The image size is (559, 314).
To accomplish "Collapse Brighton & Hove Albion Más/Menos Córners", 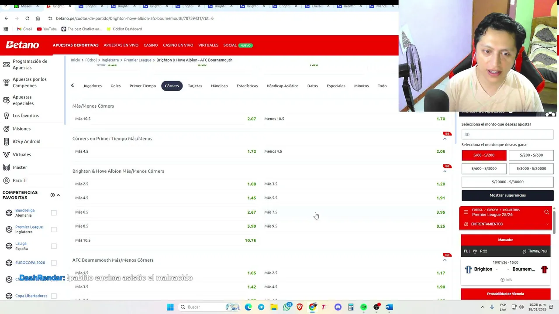I will pos(445,171).
